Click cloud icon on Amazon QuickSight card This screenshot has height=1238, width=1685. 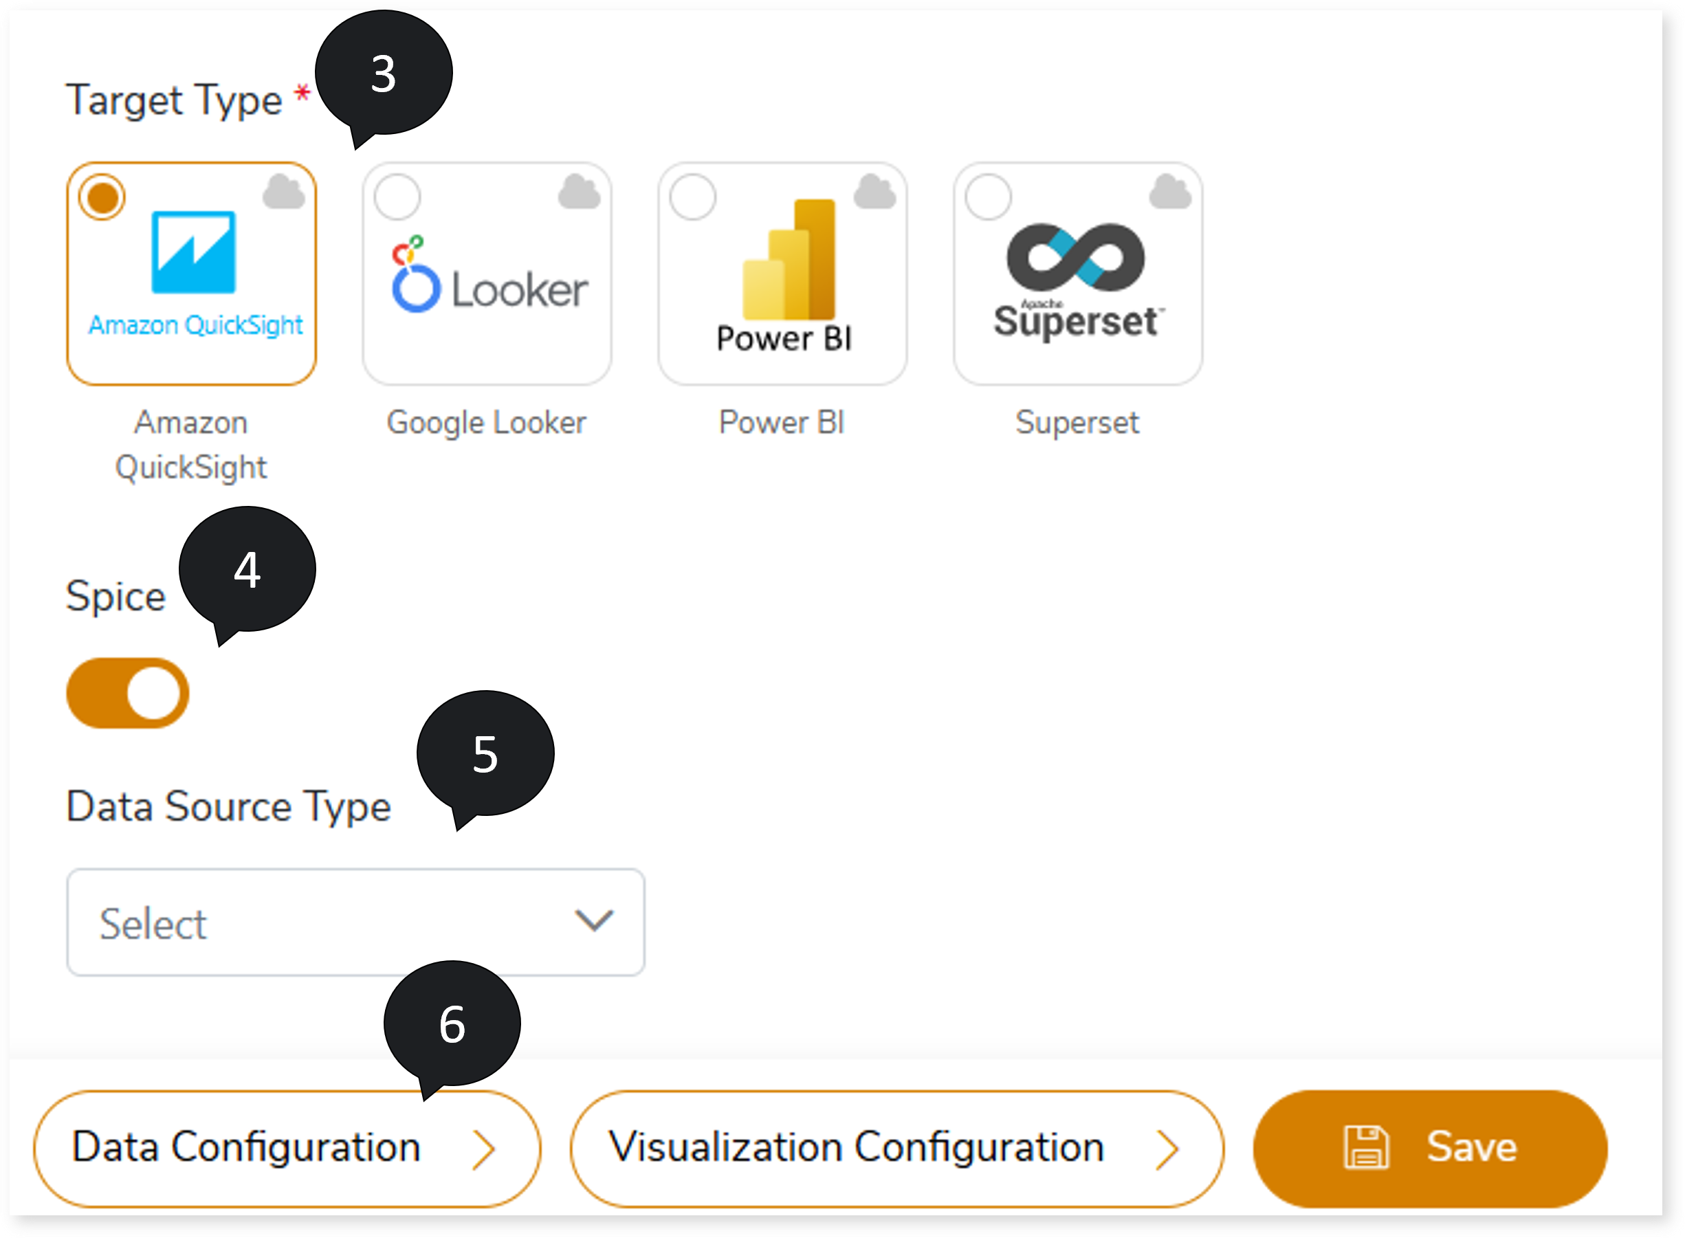pyautogui.click(x=284, y=192)
